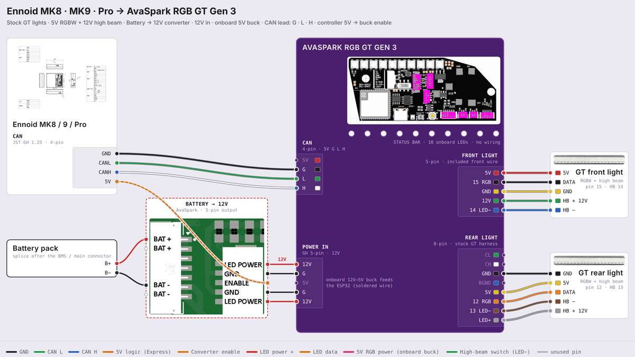Select the green Battery to 12V converter board image

pyautogui.click(x=206, y=266)
